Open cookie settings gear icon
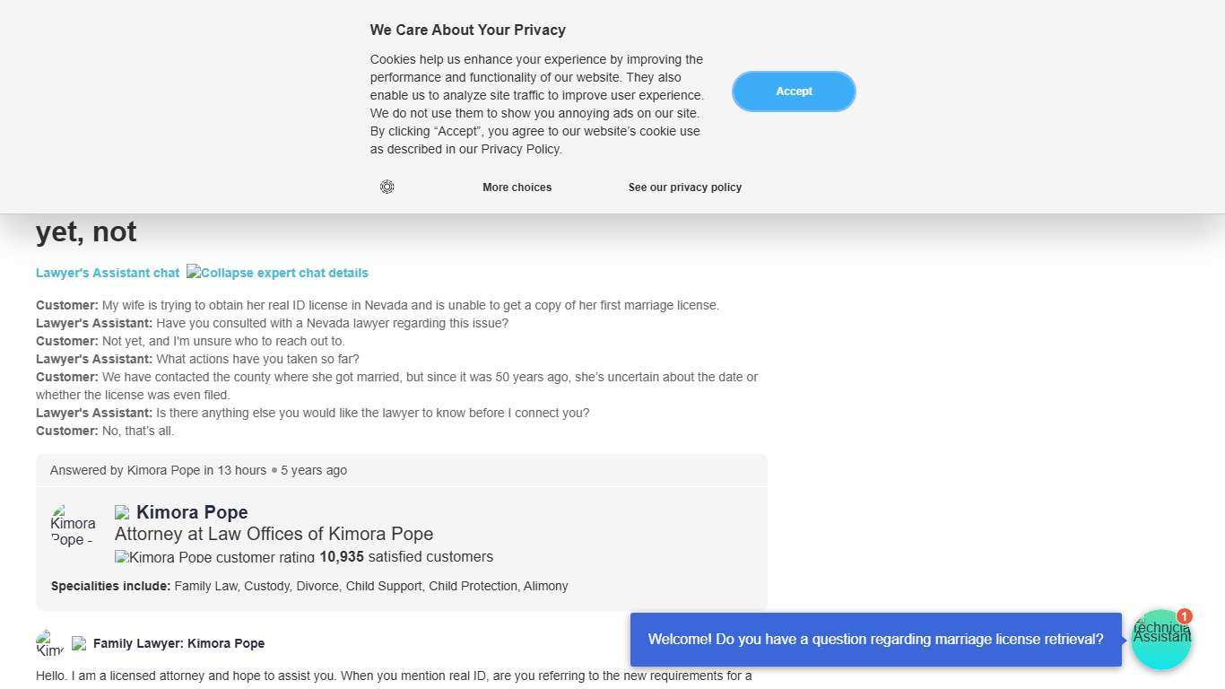The image size is (1225, 689). pyautogui.click(x=387, y=187)
